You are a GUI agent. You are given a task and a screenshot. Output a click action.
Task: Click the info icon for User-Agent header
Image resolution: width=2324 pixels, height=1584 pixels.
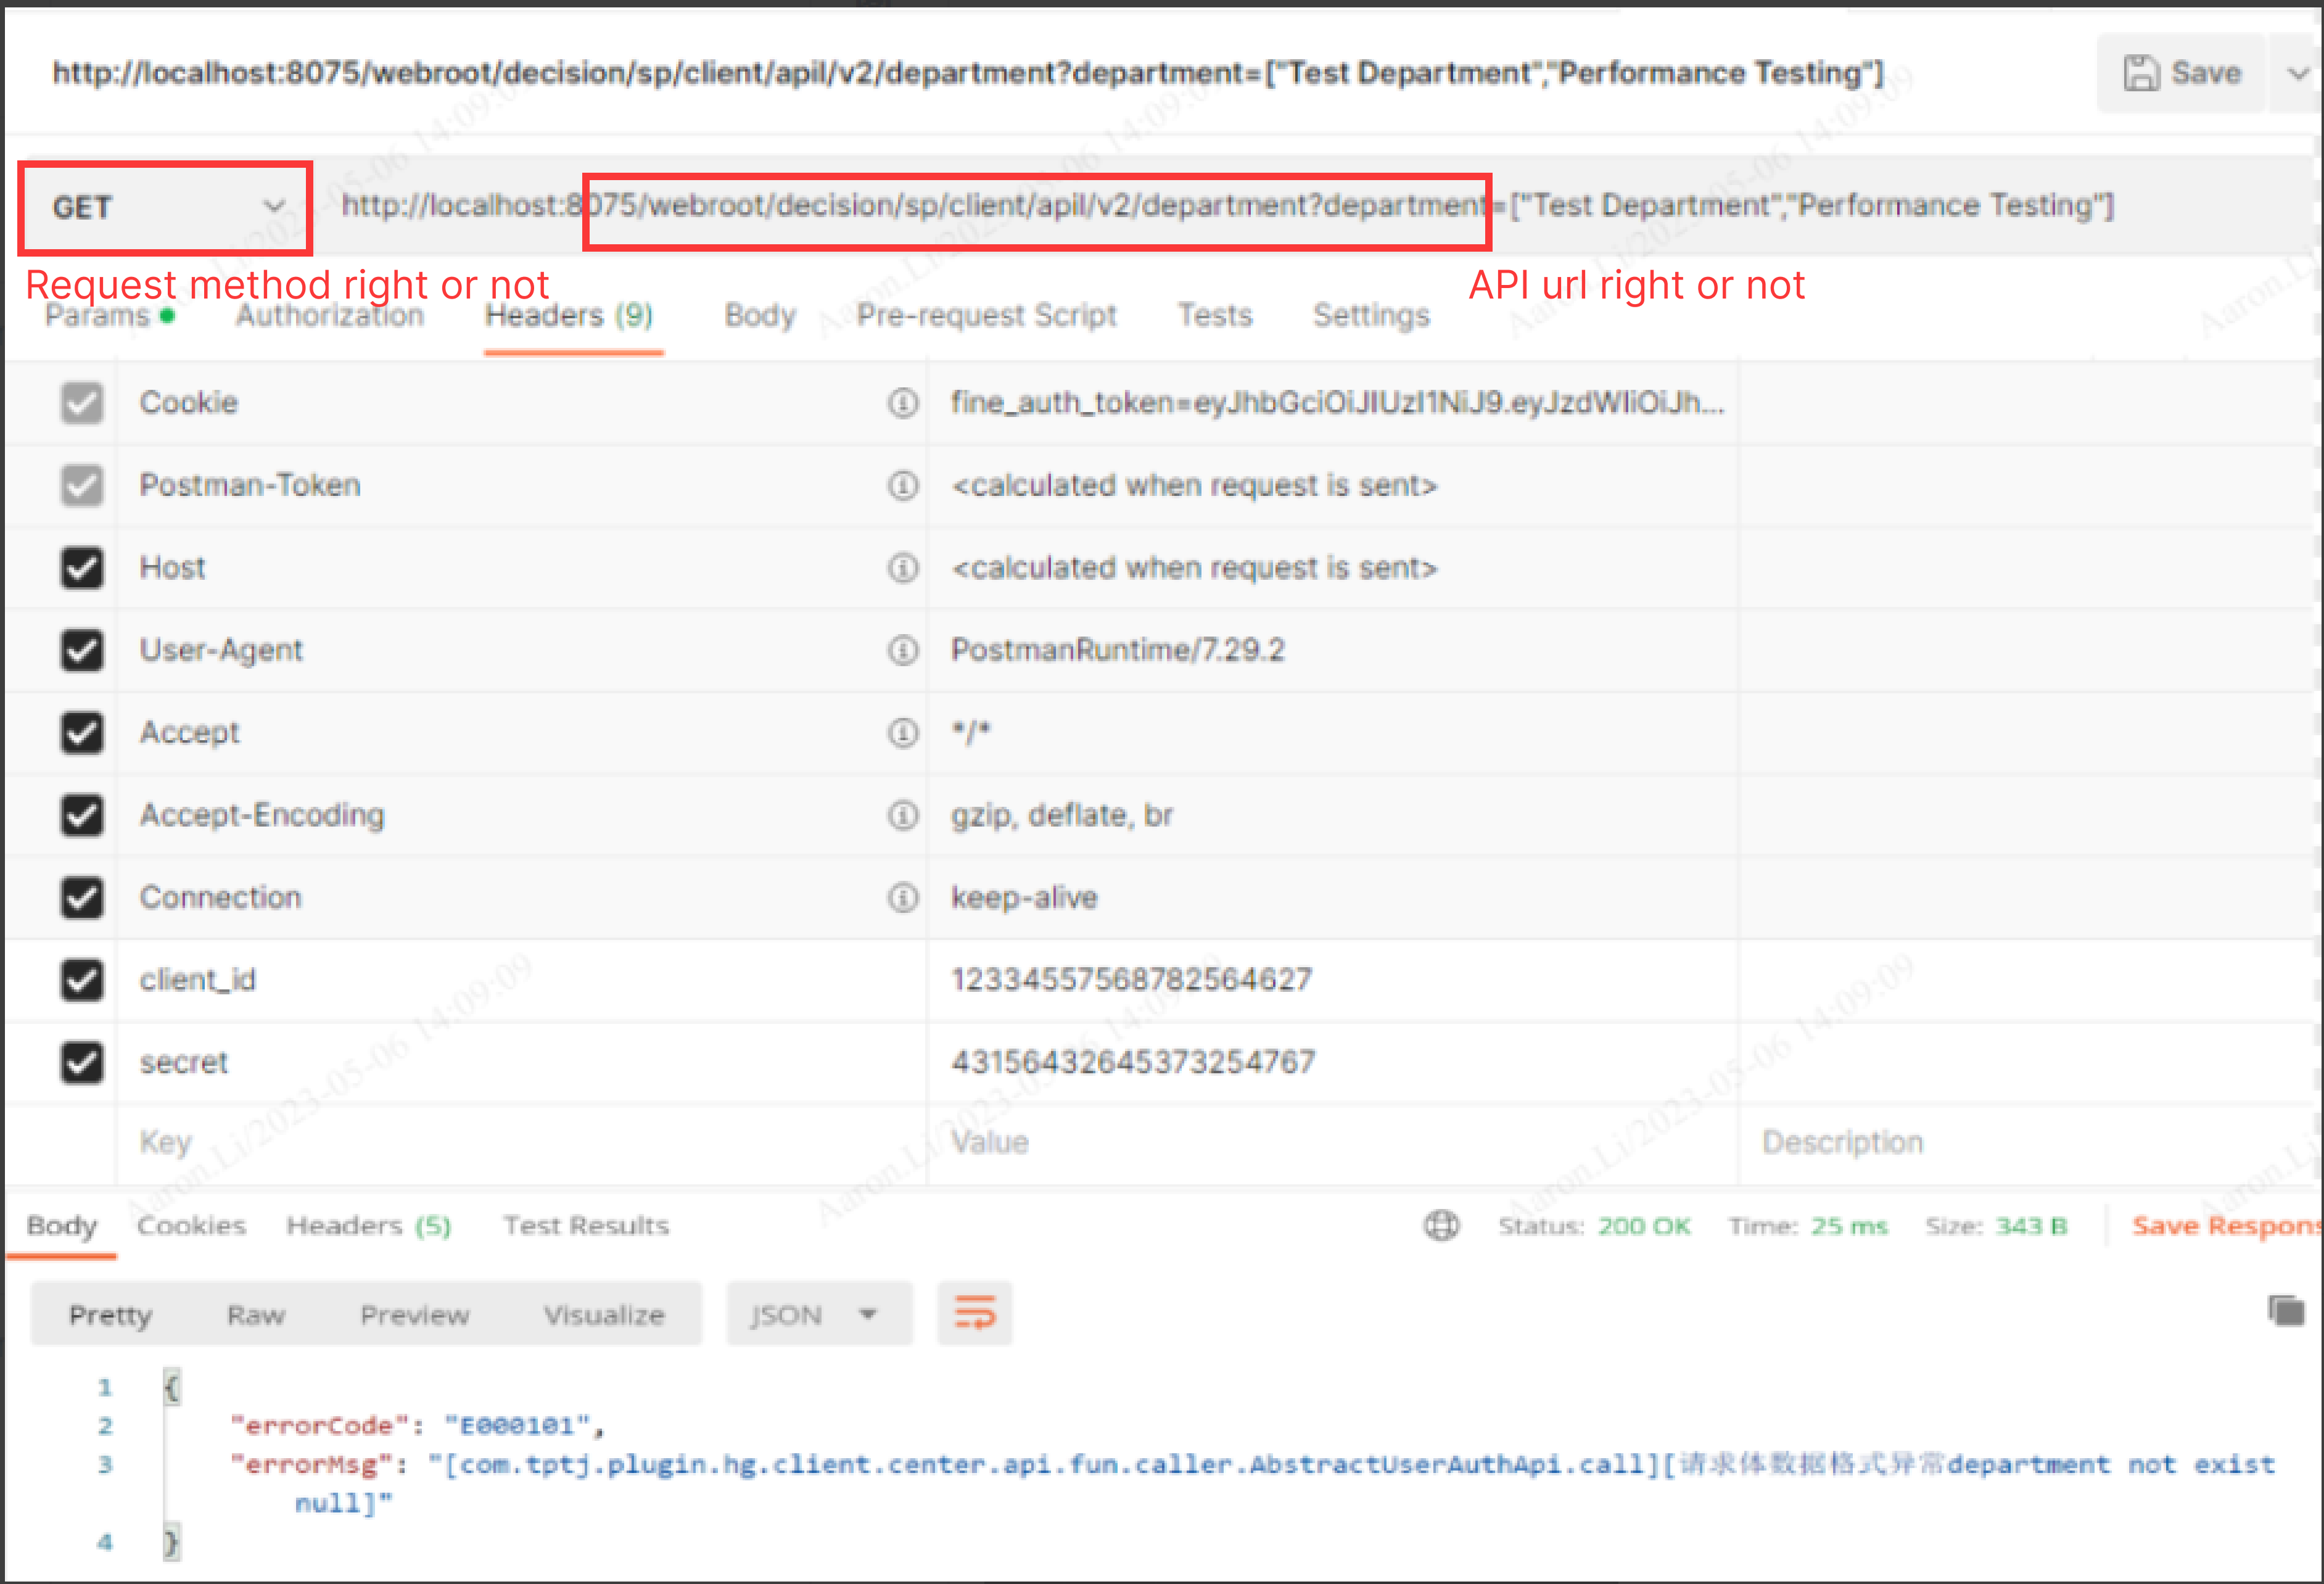903,651
